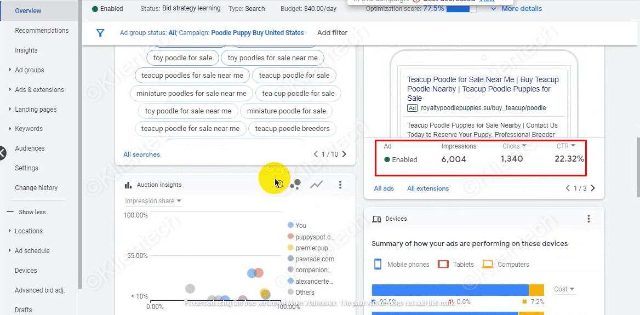The image size is (640, 315).
Task: Open Change history page
Action: point(36,188)
